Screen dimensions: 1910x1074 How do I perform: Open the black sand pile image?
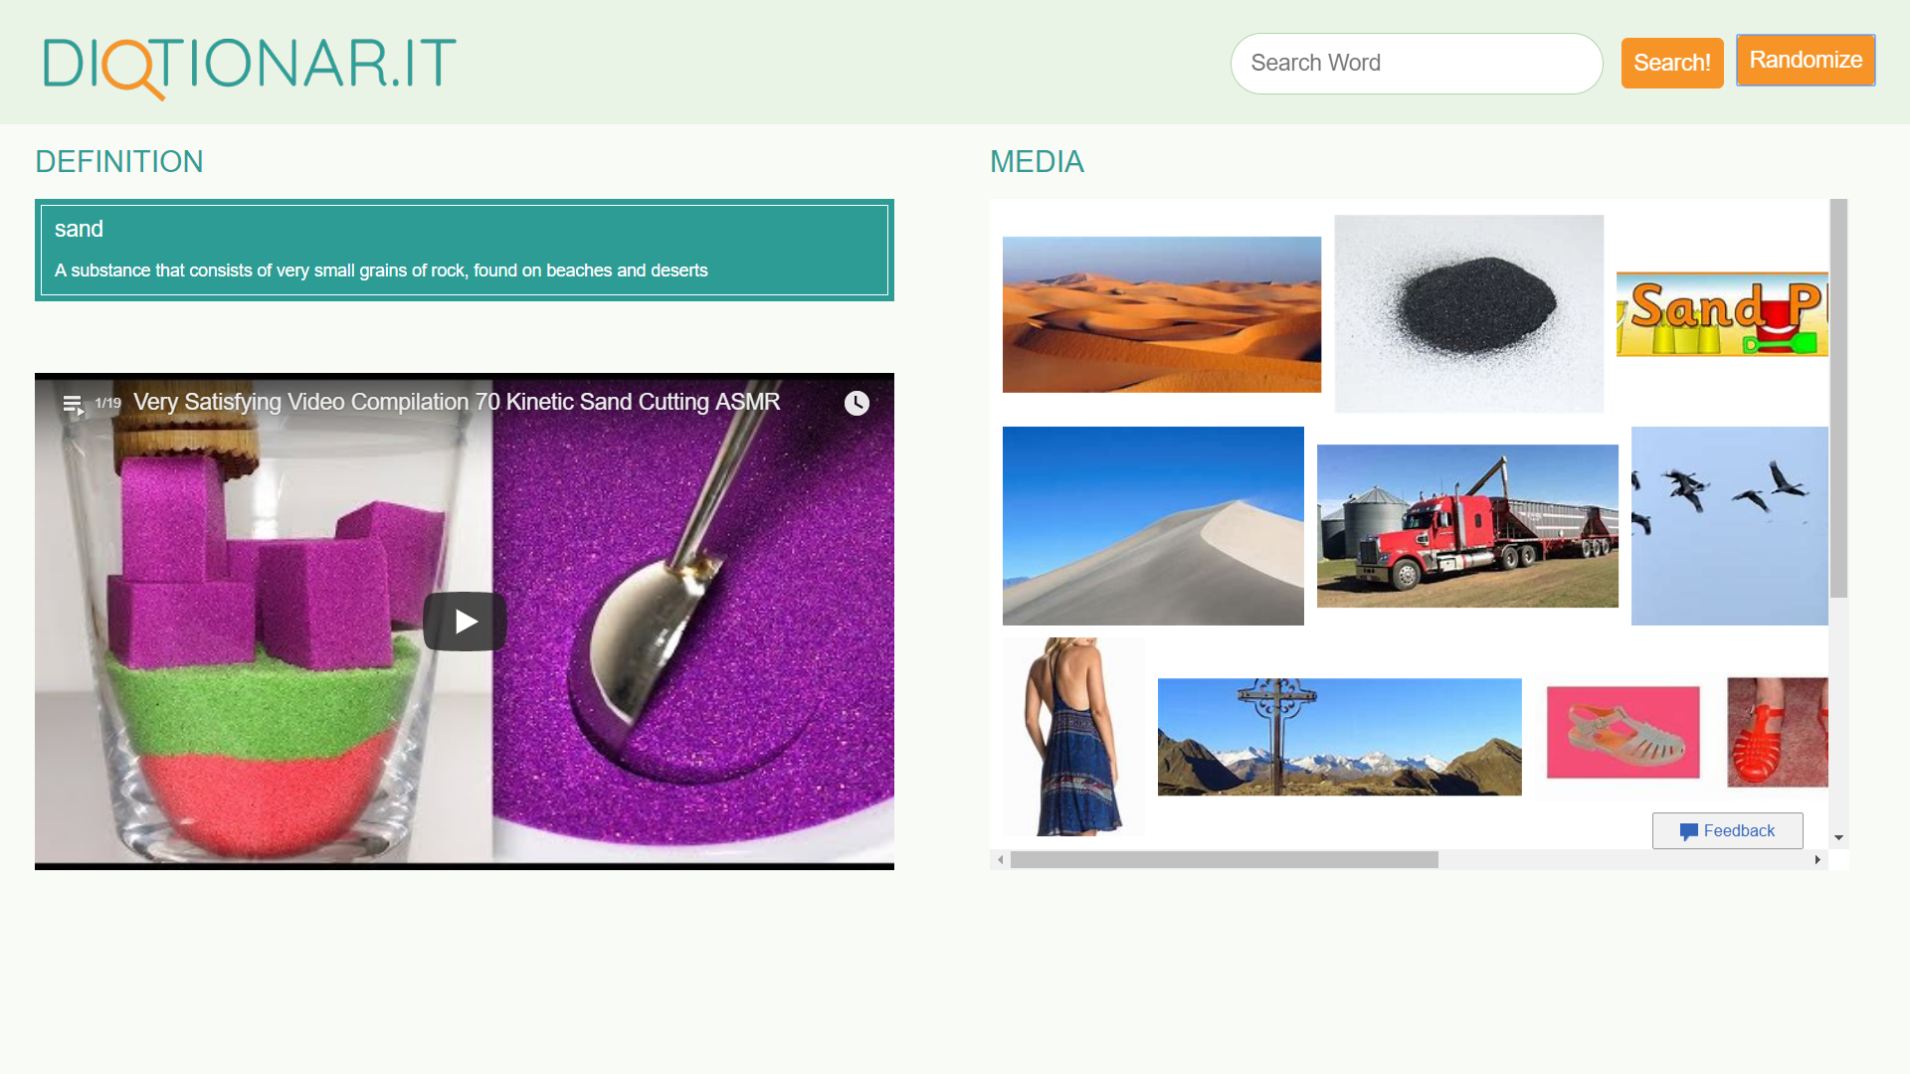1469,313
